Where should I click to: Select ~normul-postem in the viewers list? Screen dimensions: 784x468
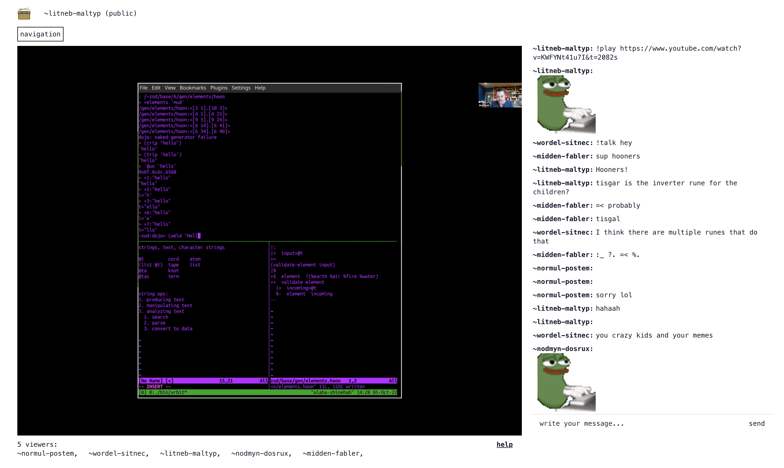47,453
